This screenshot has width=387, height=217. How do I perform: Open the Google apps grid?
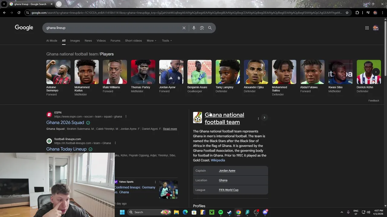pos(367,28)
